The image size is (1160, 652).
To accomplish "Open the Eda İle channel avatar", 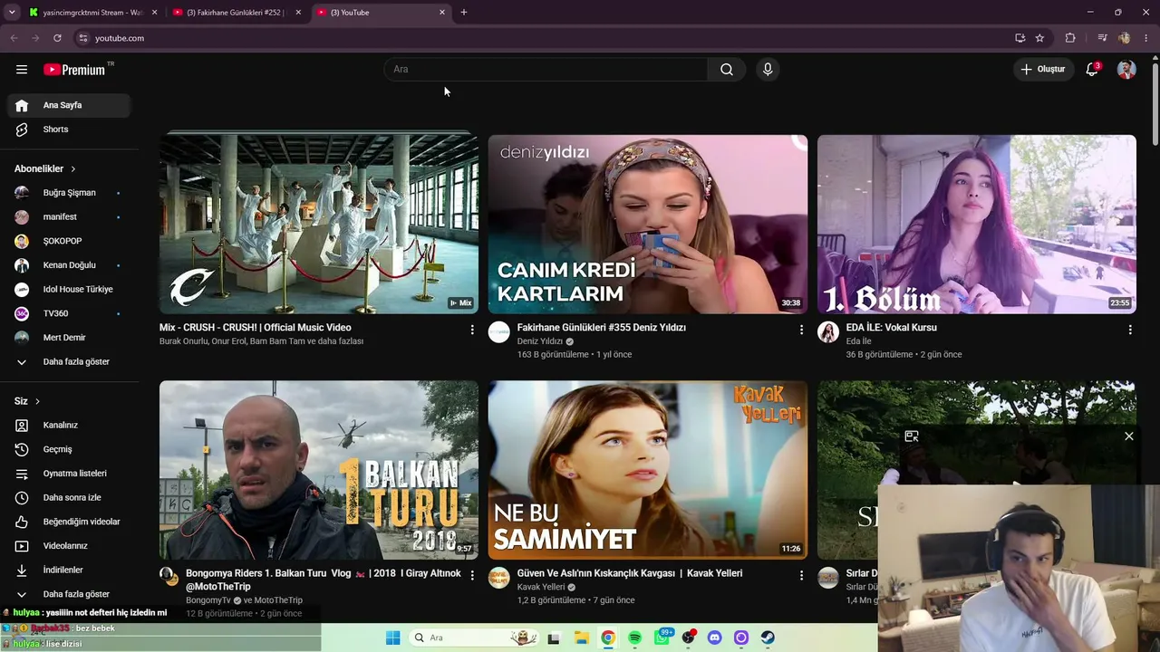I will [x=828, y=332].
